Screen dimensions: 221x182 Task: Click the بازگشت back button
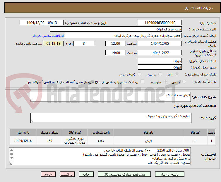[x=67, y=174]
